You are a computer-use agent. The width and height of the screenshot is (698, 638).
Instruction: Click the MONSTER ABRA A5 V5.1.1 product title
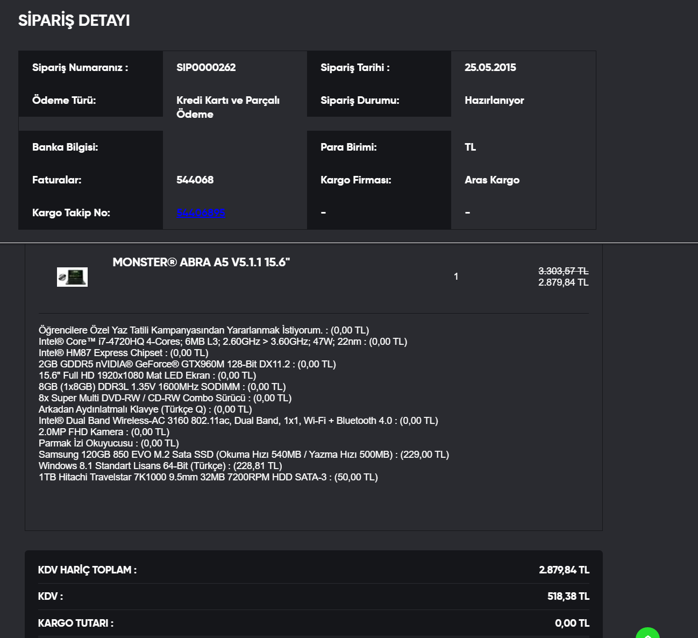tap(201, 262)
